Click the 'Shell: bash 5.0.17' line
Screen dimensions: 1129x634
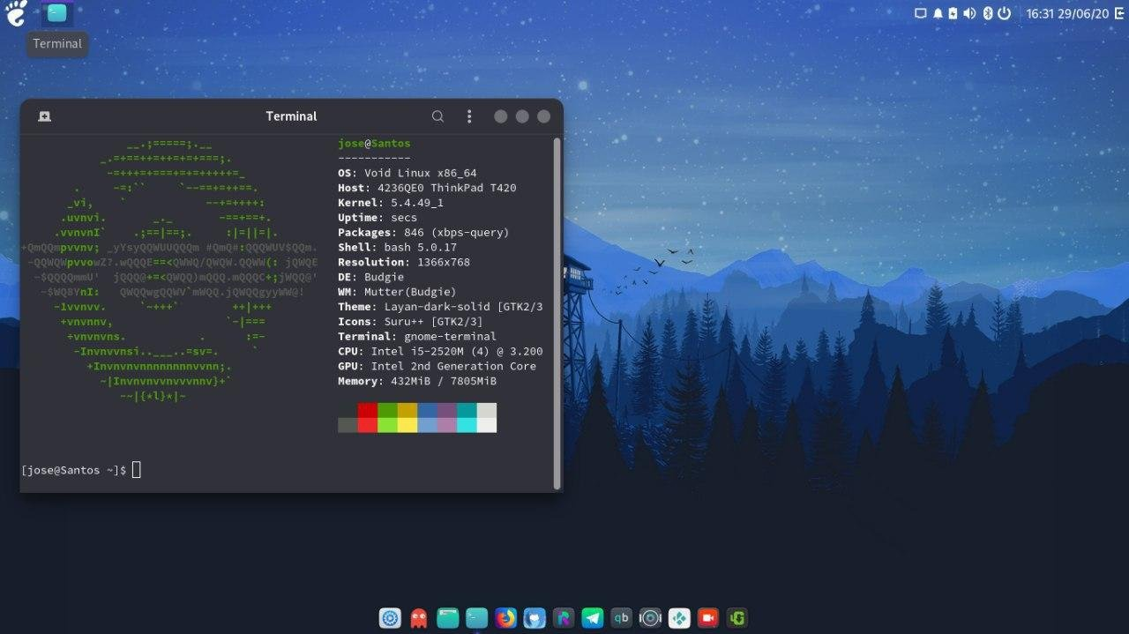pos(397,248)
